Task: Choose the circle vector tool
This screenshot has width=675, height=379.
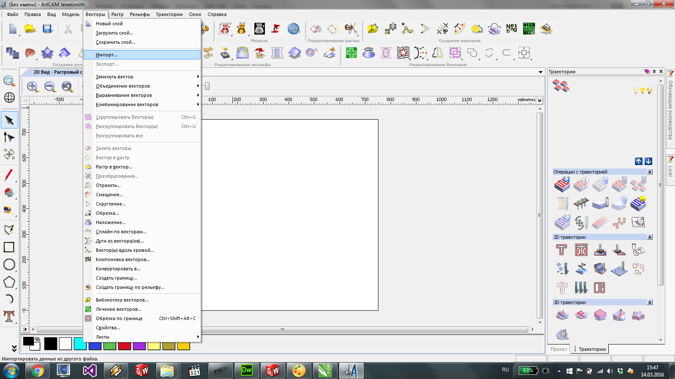Action: (9, 264)
